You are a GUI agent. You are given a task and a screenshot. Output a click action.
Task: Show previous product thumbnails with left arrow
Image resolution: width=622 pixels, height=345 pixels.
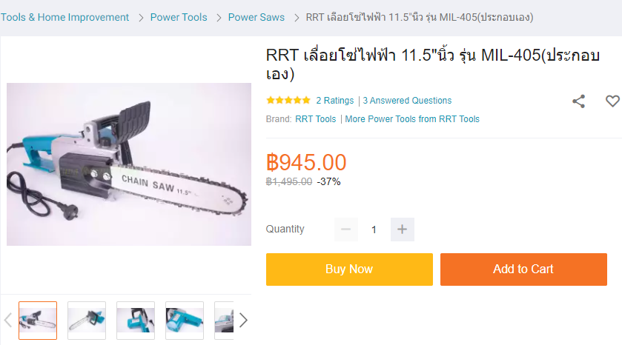pyautogui.click(x=8, y=320)
